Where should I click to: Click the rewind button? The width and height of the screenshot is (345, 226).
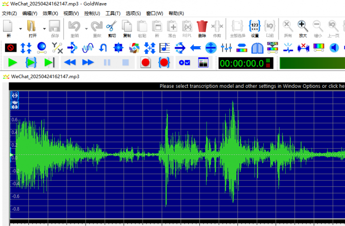[70, 63]
